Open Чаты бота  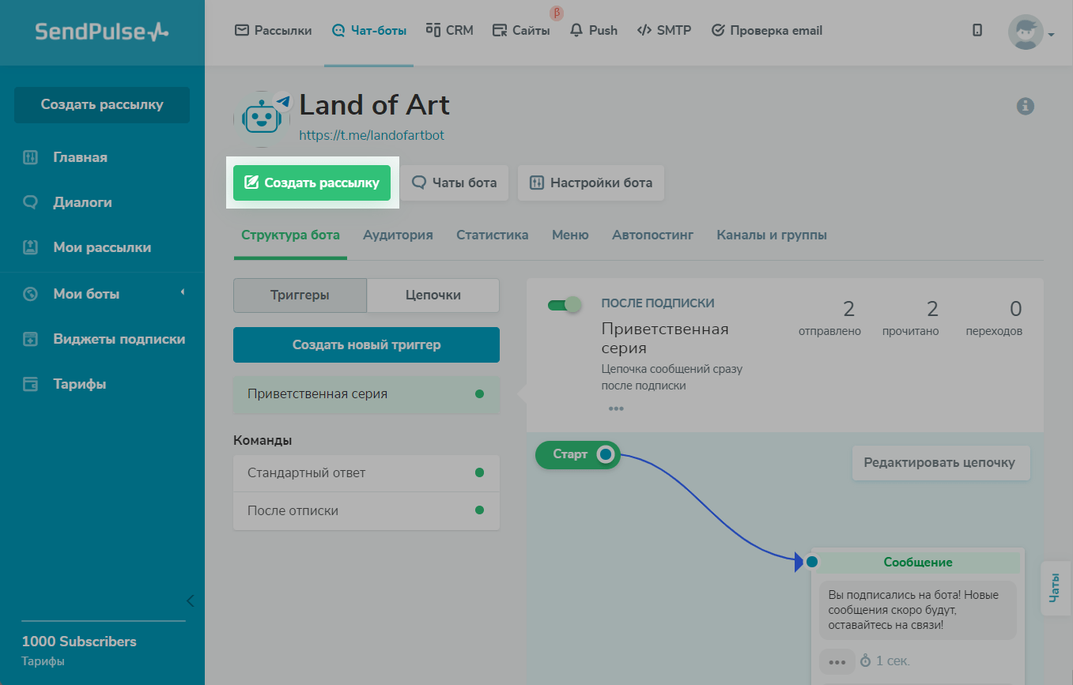pos(455,183)
